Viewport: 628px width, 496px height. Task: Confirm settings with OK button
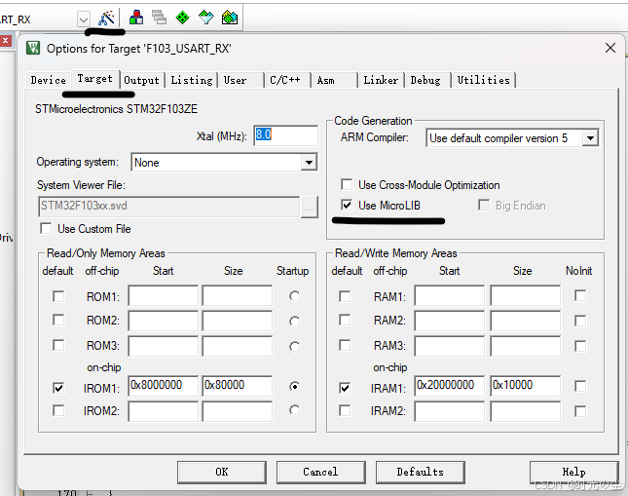tap(222, 472)
